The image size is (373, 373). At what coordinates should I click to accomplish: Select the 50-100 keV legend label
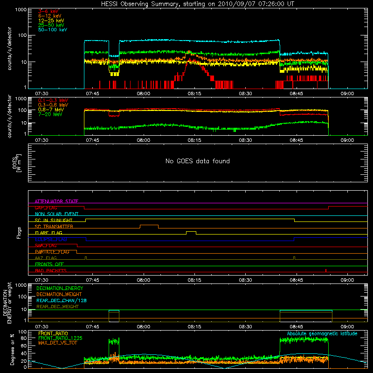pyautogui.click(x=53, y=30)
